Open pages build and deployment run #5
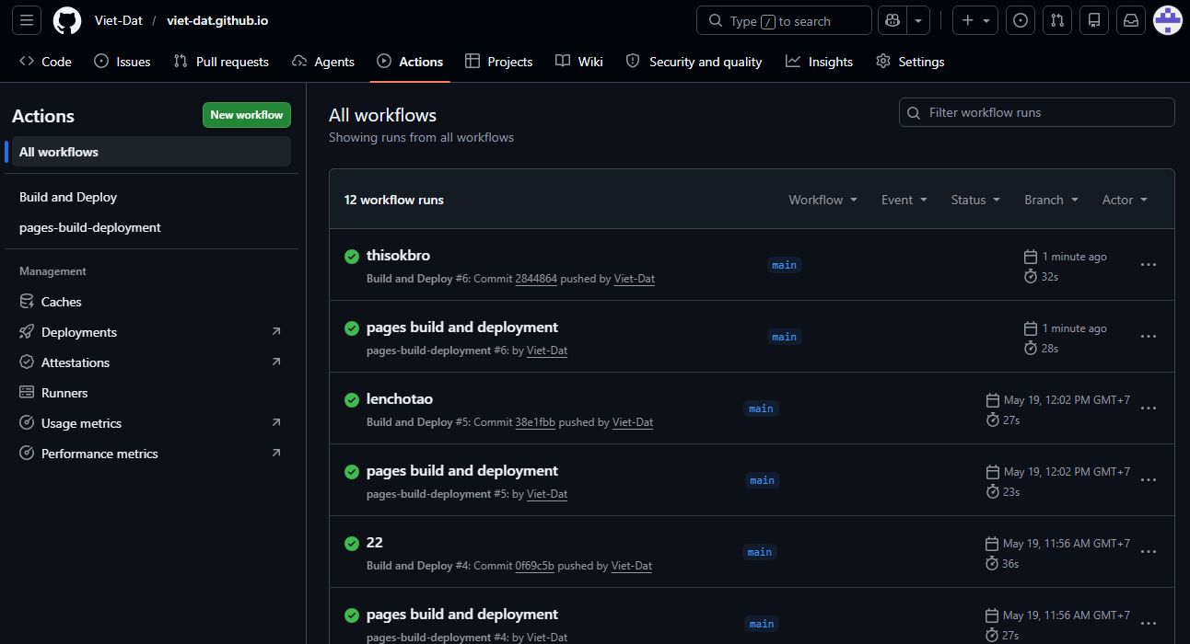This screenshot has height=644, width=1190. [x=462, y=470]
